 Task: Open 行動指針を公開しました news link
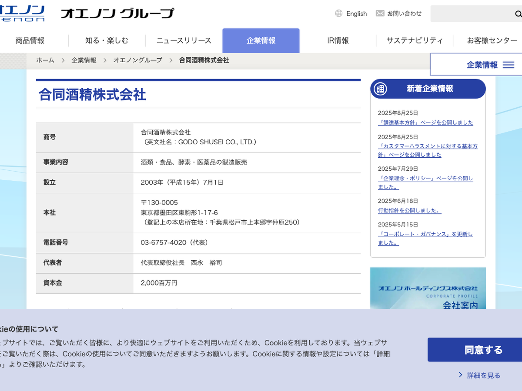(409, 211)
